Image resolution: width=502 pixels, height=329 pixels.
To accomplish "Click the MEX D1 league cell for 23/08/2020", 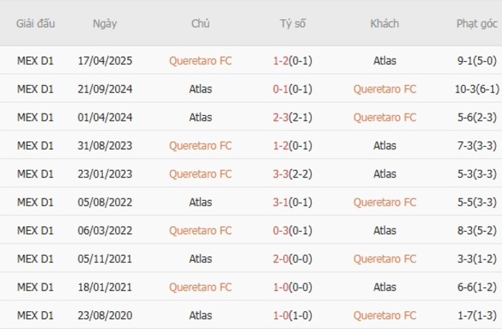I will [36, 315].
